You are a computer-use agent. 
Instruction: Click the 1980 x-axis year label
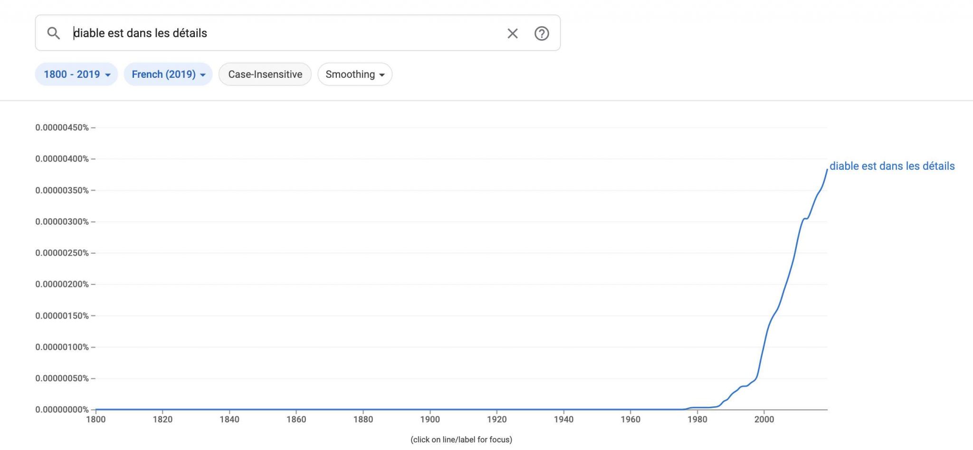pos(697,419)
